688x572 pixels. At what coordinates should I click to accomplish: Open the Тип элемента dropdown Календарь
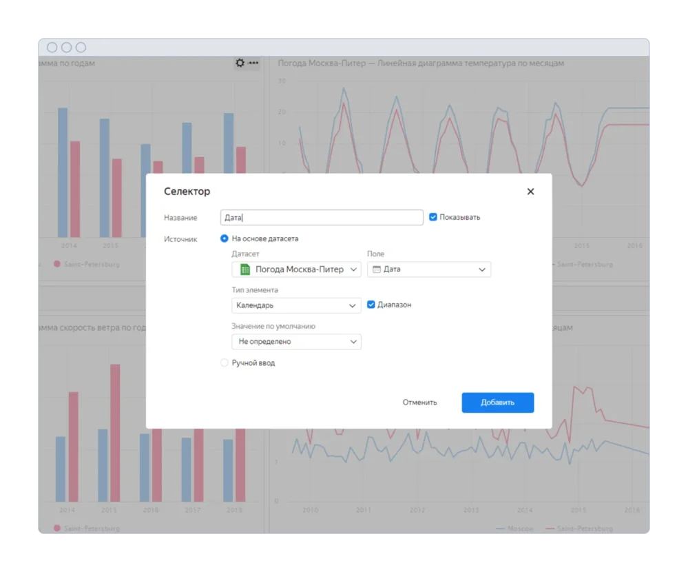coord(296,305)
